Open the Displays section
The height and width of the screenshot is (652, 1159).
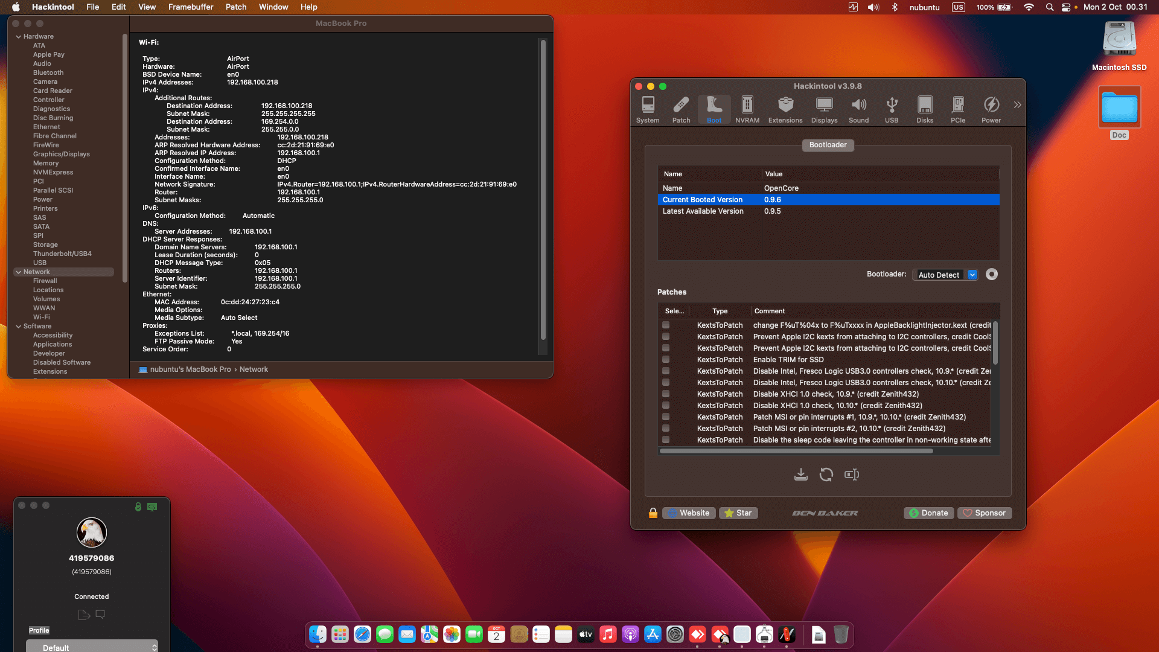click(x=824, y=109)
